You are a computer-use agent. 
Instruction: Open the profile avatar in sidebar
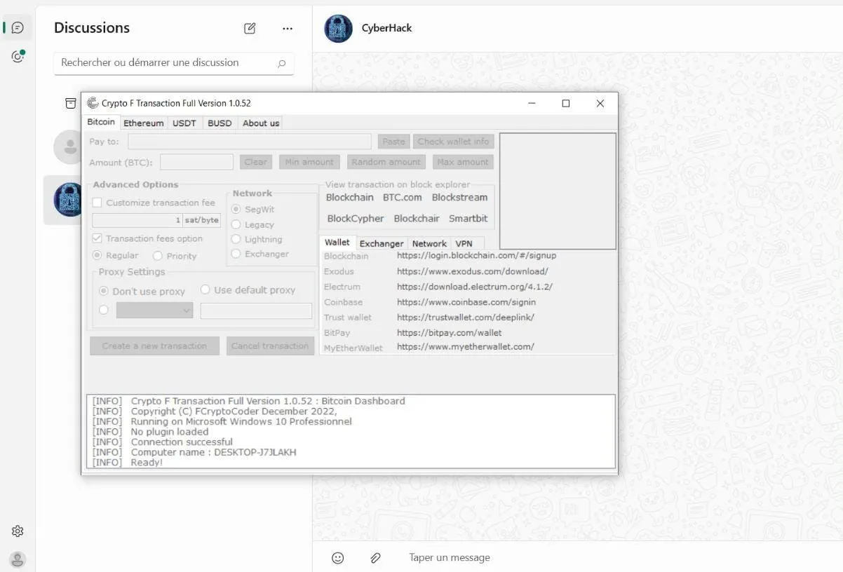18,559
